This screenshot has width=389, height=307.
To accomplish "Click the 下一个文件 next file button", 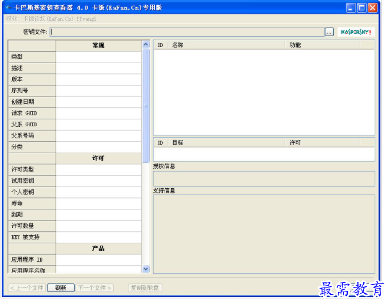I will 95,288.
